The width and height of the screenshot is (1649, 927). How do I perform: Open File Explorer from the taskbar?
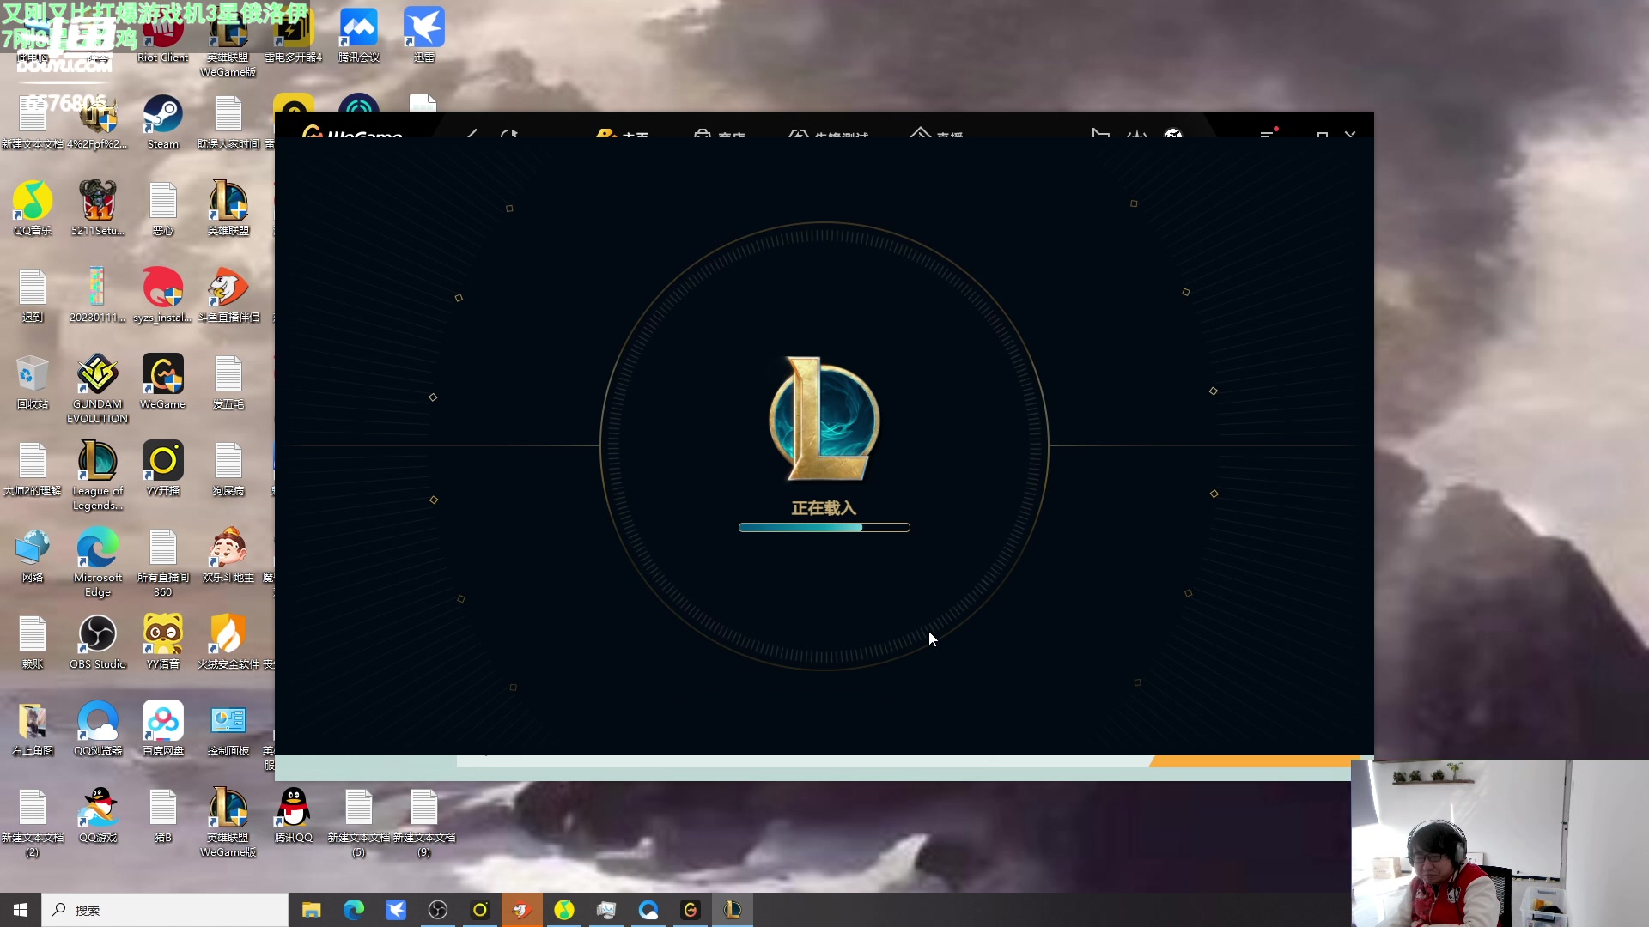coord(311,910)
